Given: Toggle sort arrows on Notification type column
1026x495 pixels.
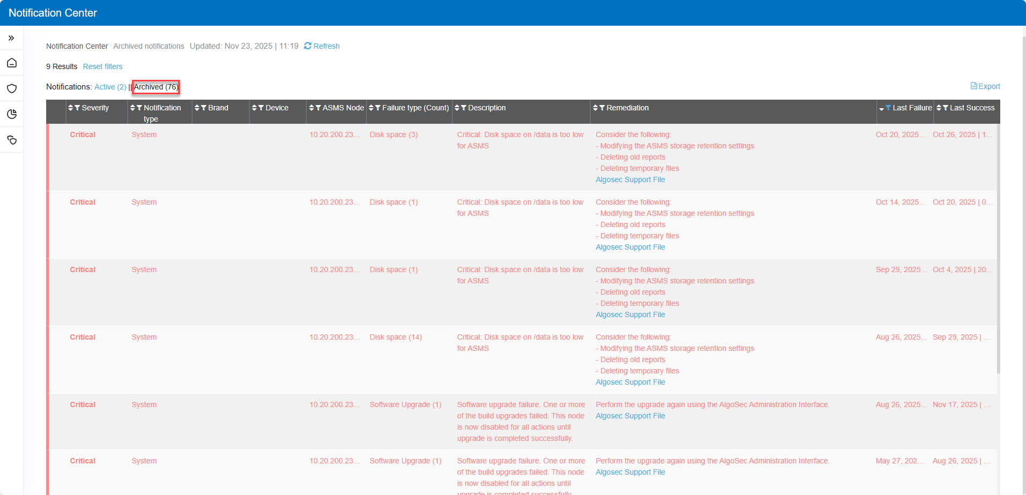Looking at the screenshot, I should (x=133, y=108).
